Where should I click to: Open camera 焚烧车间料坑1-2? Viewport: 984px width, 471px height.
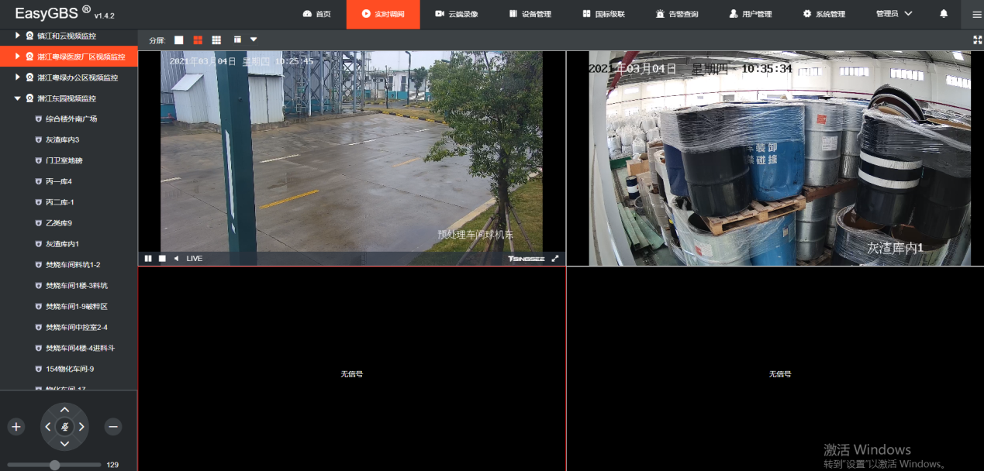point(73,265)
